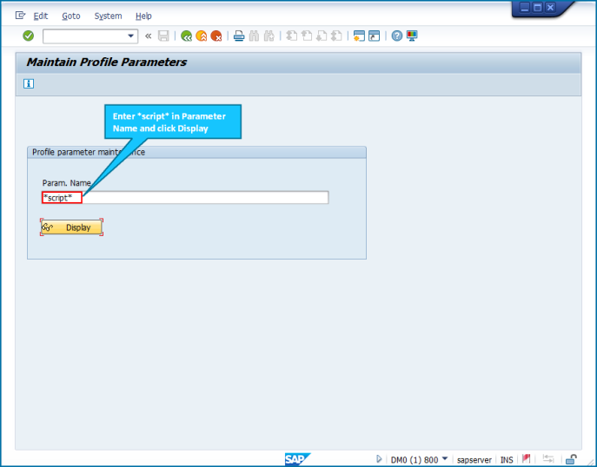This screenshot has width=597, height=467.
Task: Click the green Enter checkmark icon
Action: click(28, 36)
